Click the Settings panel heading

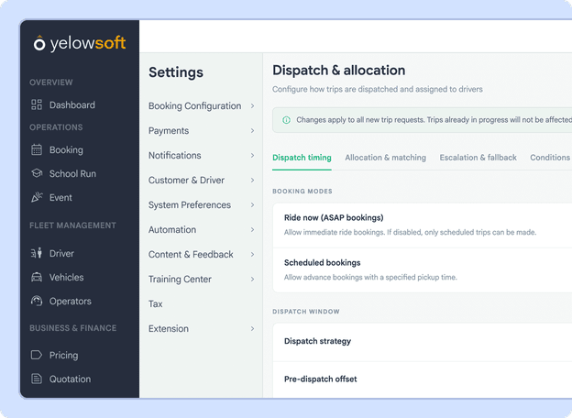pyautogui.click(x=176, y=72)
